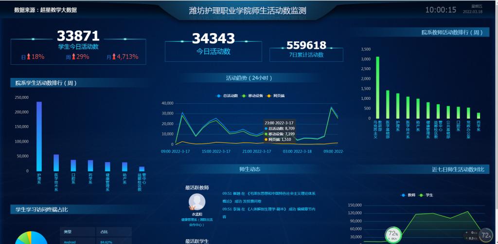498x244 pixels.
Task: Click the 医学基础部 bar in teacher ranking
Action: (388, 104)
